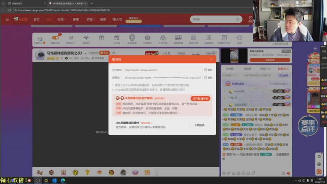Switch to the 在线榜 tab
This screenshot has width=327, height=184.
tap(230, 69)
